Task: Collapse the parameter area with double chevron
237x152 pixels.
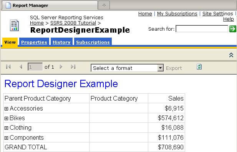Action: tap(231, 55)
